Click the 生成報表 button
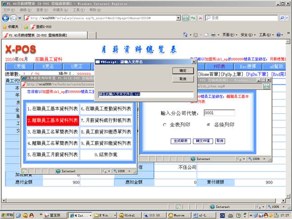The height and width of the screenshot is (219, 292). click(x=180, y=141)
